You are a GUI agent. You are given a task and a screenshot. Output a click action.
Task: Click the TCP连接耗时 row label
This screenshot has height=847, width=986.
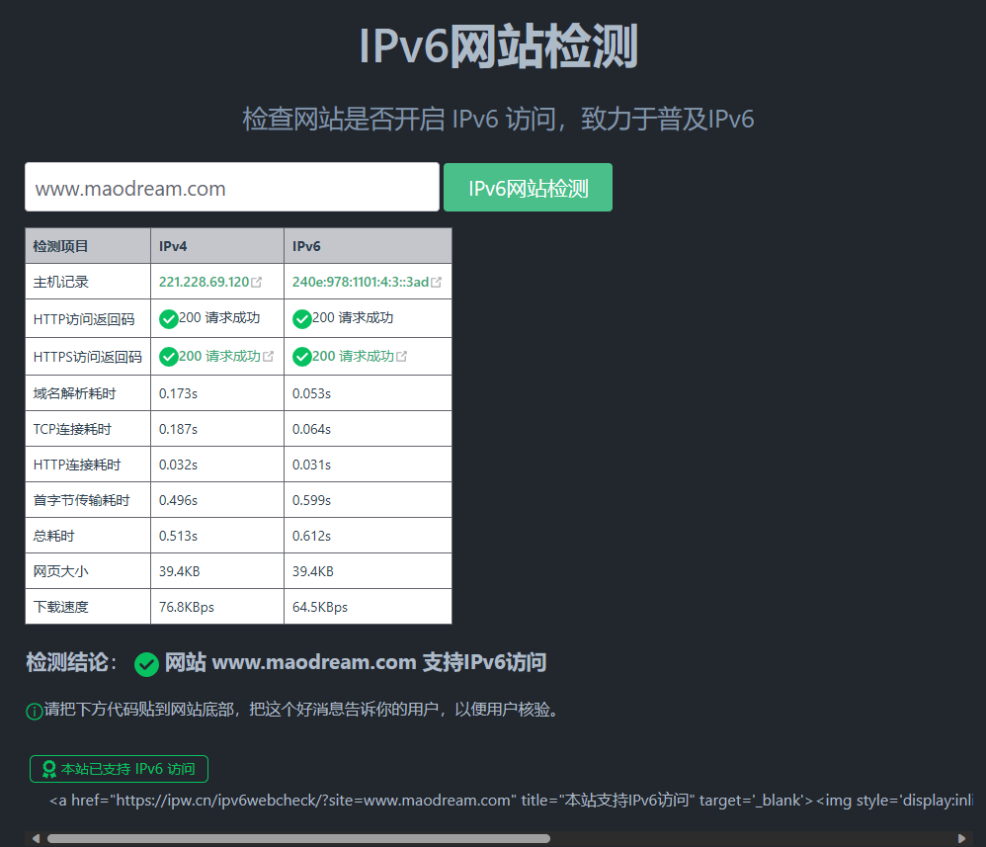pos(72,429)
